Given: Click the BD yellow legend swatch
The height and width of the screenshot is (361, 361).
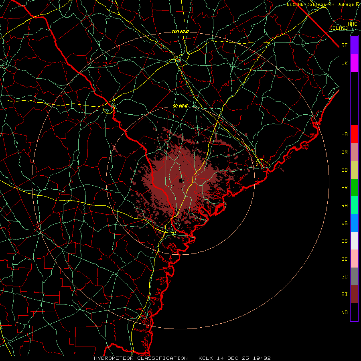Looking at the screenshot, I should 354,170.
